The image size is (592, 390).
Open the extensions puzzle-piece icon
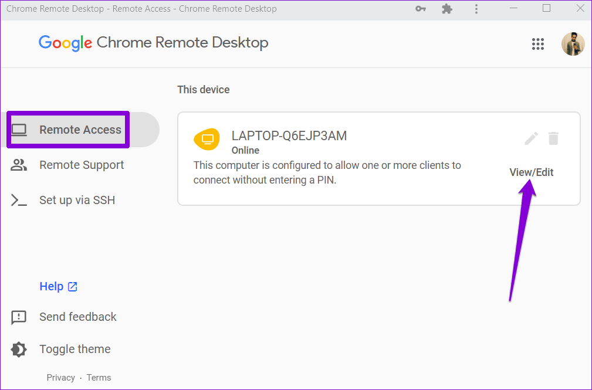pos(447,9)
